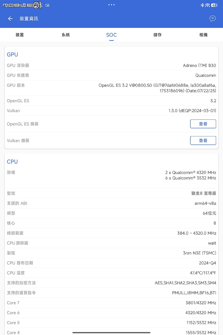
Task: Switch to the 系統 tab
Action: (x=65, y=35)
